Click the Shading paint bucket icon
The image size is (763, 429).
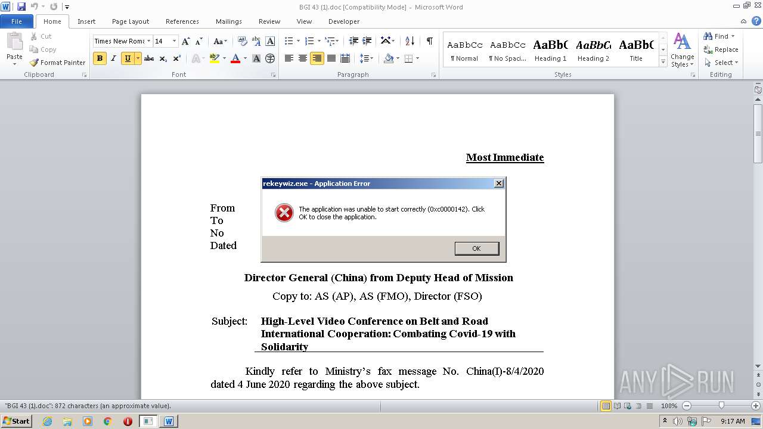(x=389, y=58)
